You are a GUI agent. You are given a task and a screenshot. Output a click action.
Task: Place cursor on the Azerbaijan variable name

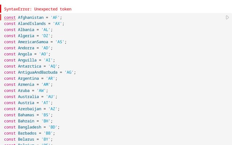pyautogui.click(x=30, y=109)
